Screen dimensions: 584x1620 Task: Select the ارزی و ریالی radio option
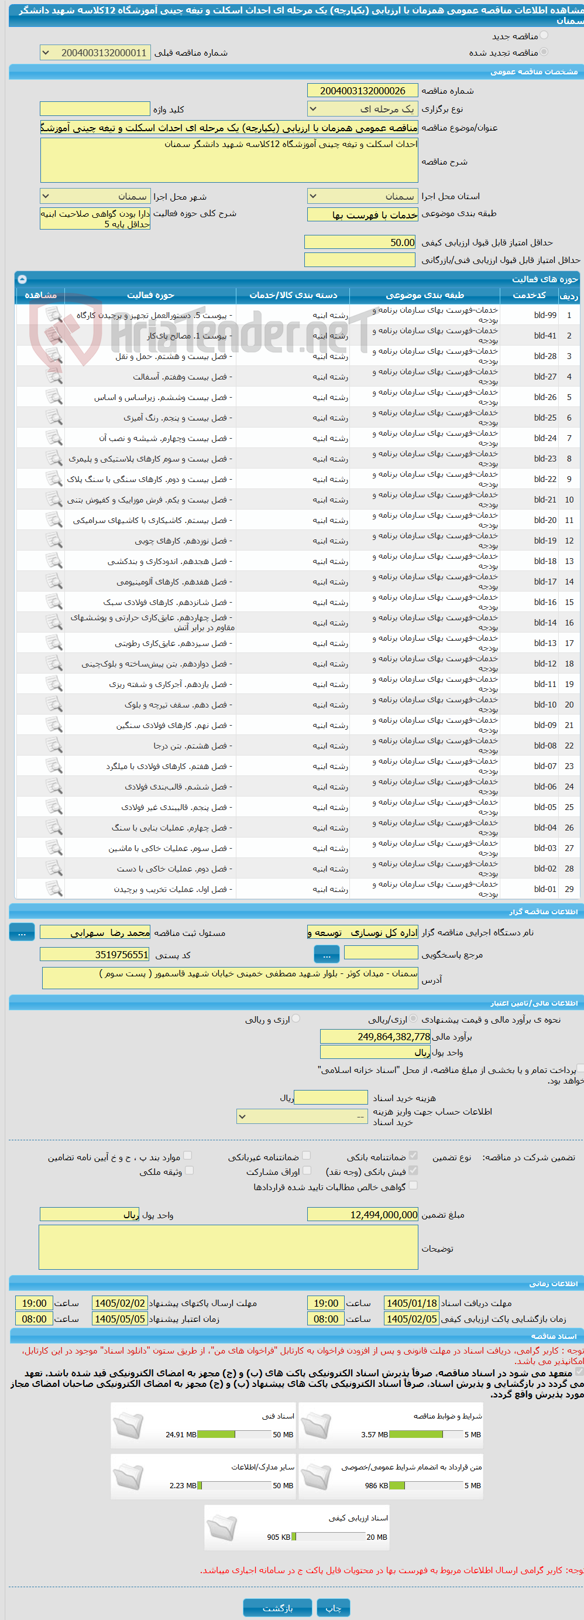coord(296,1019)
